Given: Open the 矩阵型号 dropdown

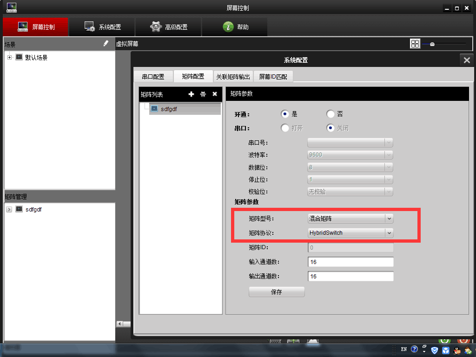Looking at the screenshot, I should coord(389,218).
